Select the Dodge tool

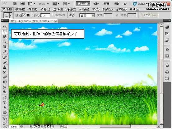tap(5, 92)
